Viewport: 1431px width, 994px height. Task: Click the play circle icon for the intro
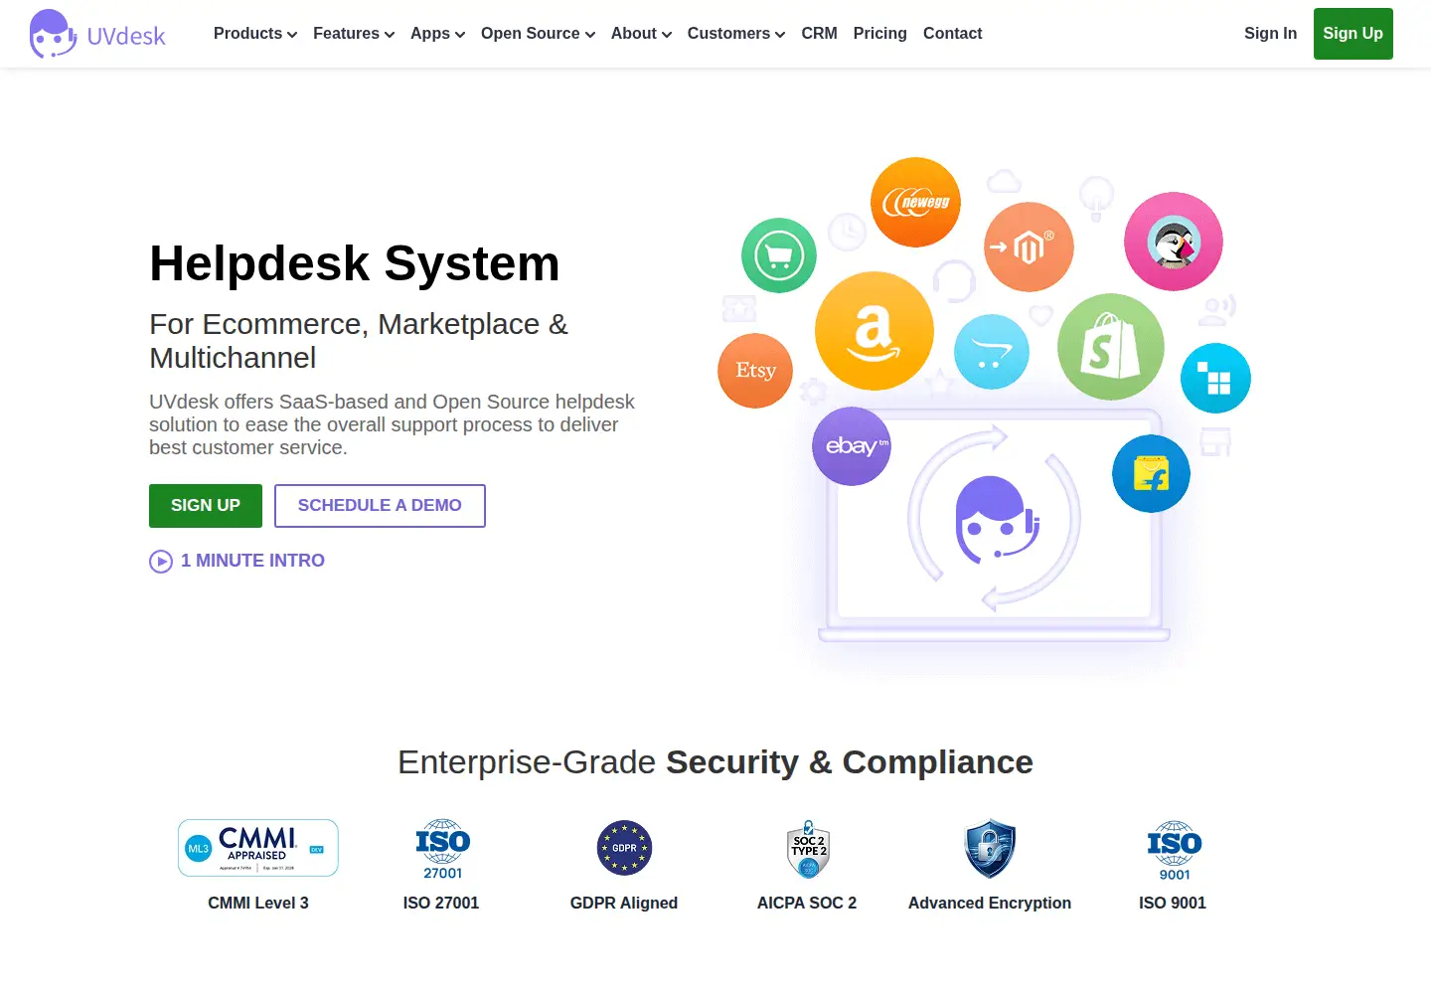tap(161, 562)
